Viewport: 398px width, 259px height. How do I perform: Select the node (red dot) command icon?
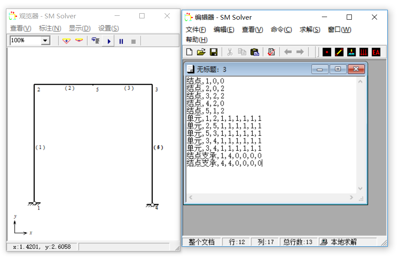click(327, 52)
